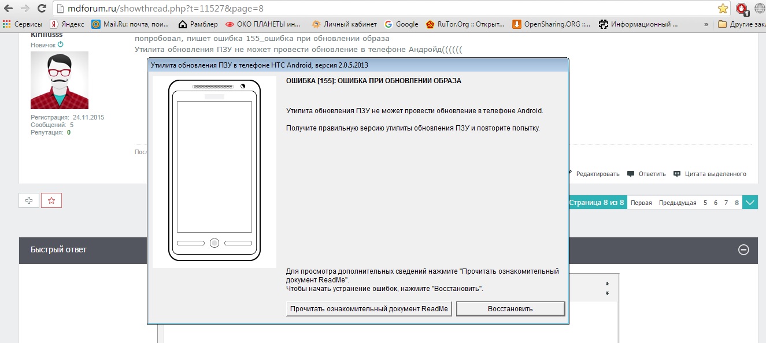
Task: Collapse the Быстрый ответ section
Action: point(744,249)
